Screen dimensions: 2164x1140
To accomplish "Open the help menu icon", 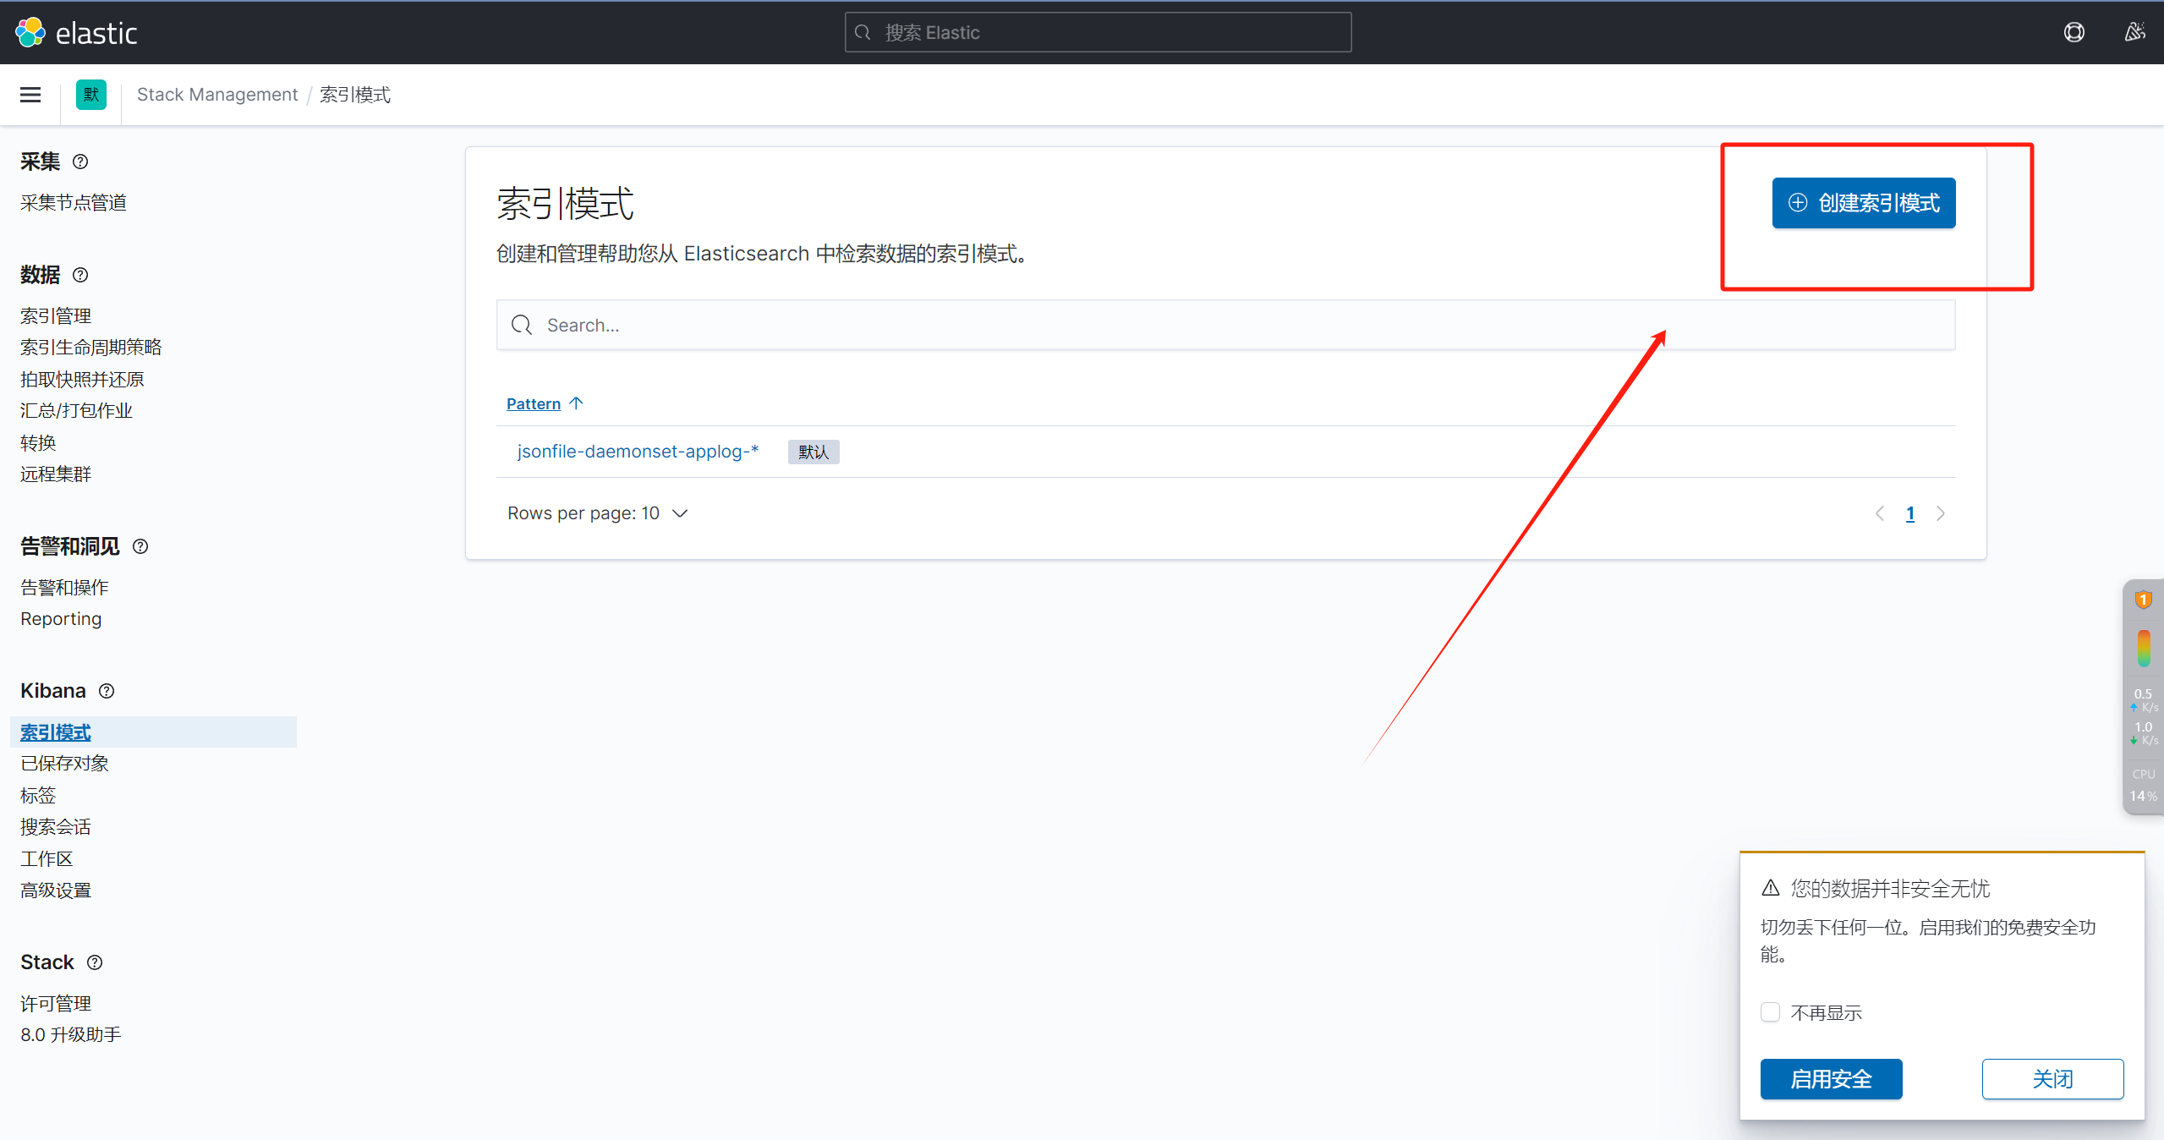I will (x=2074, y=32).
